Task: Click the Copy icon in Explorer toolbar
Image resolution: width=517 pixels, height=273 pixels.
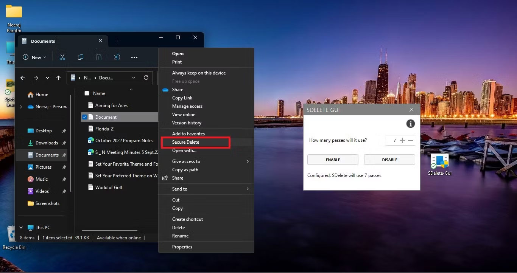Action: coord(81,57)
